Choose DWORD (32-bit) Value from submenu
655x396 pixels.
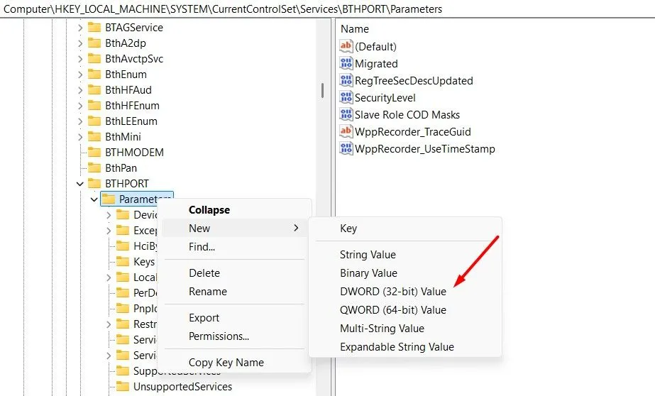point(392,292)
